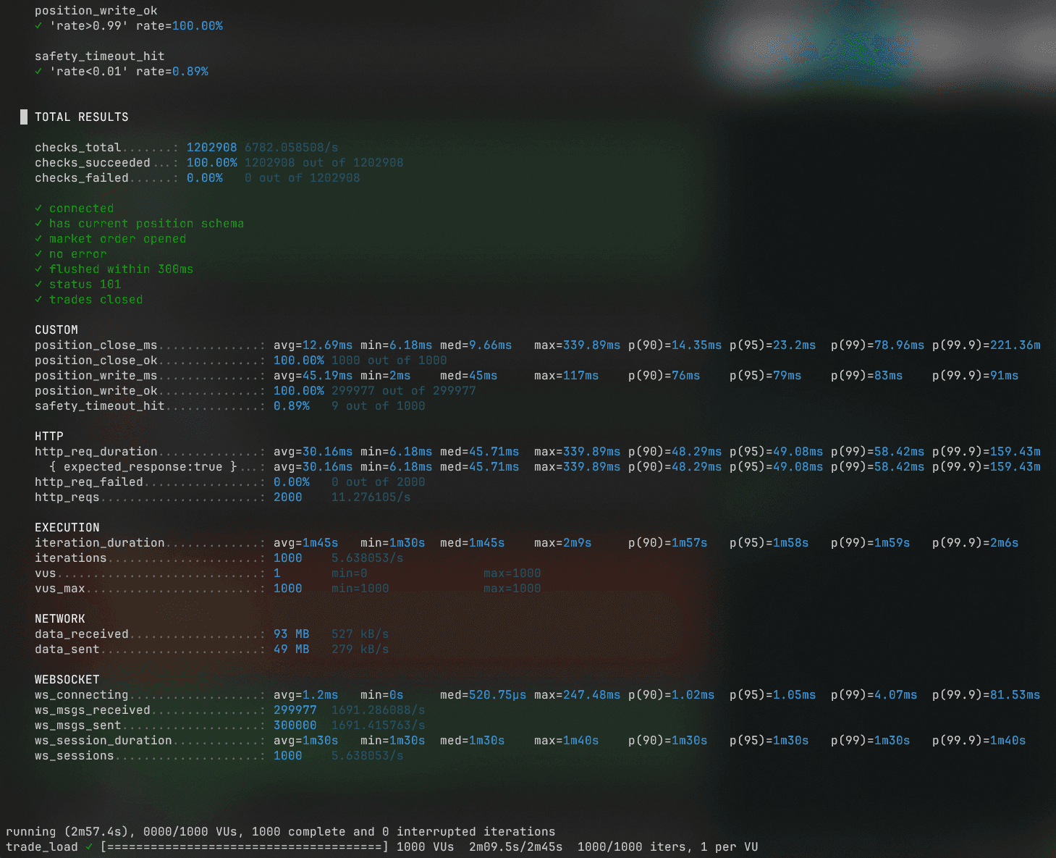This screenshot has height=858, width=1056.
Task: Click the data_received value 93 MB
Action: [292, 634]
